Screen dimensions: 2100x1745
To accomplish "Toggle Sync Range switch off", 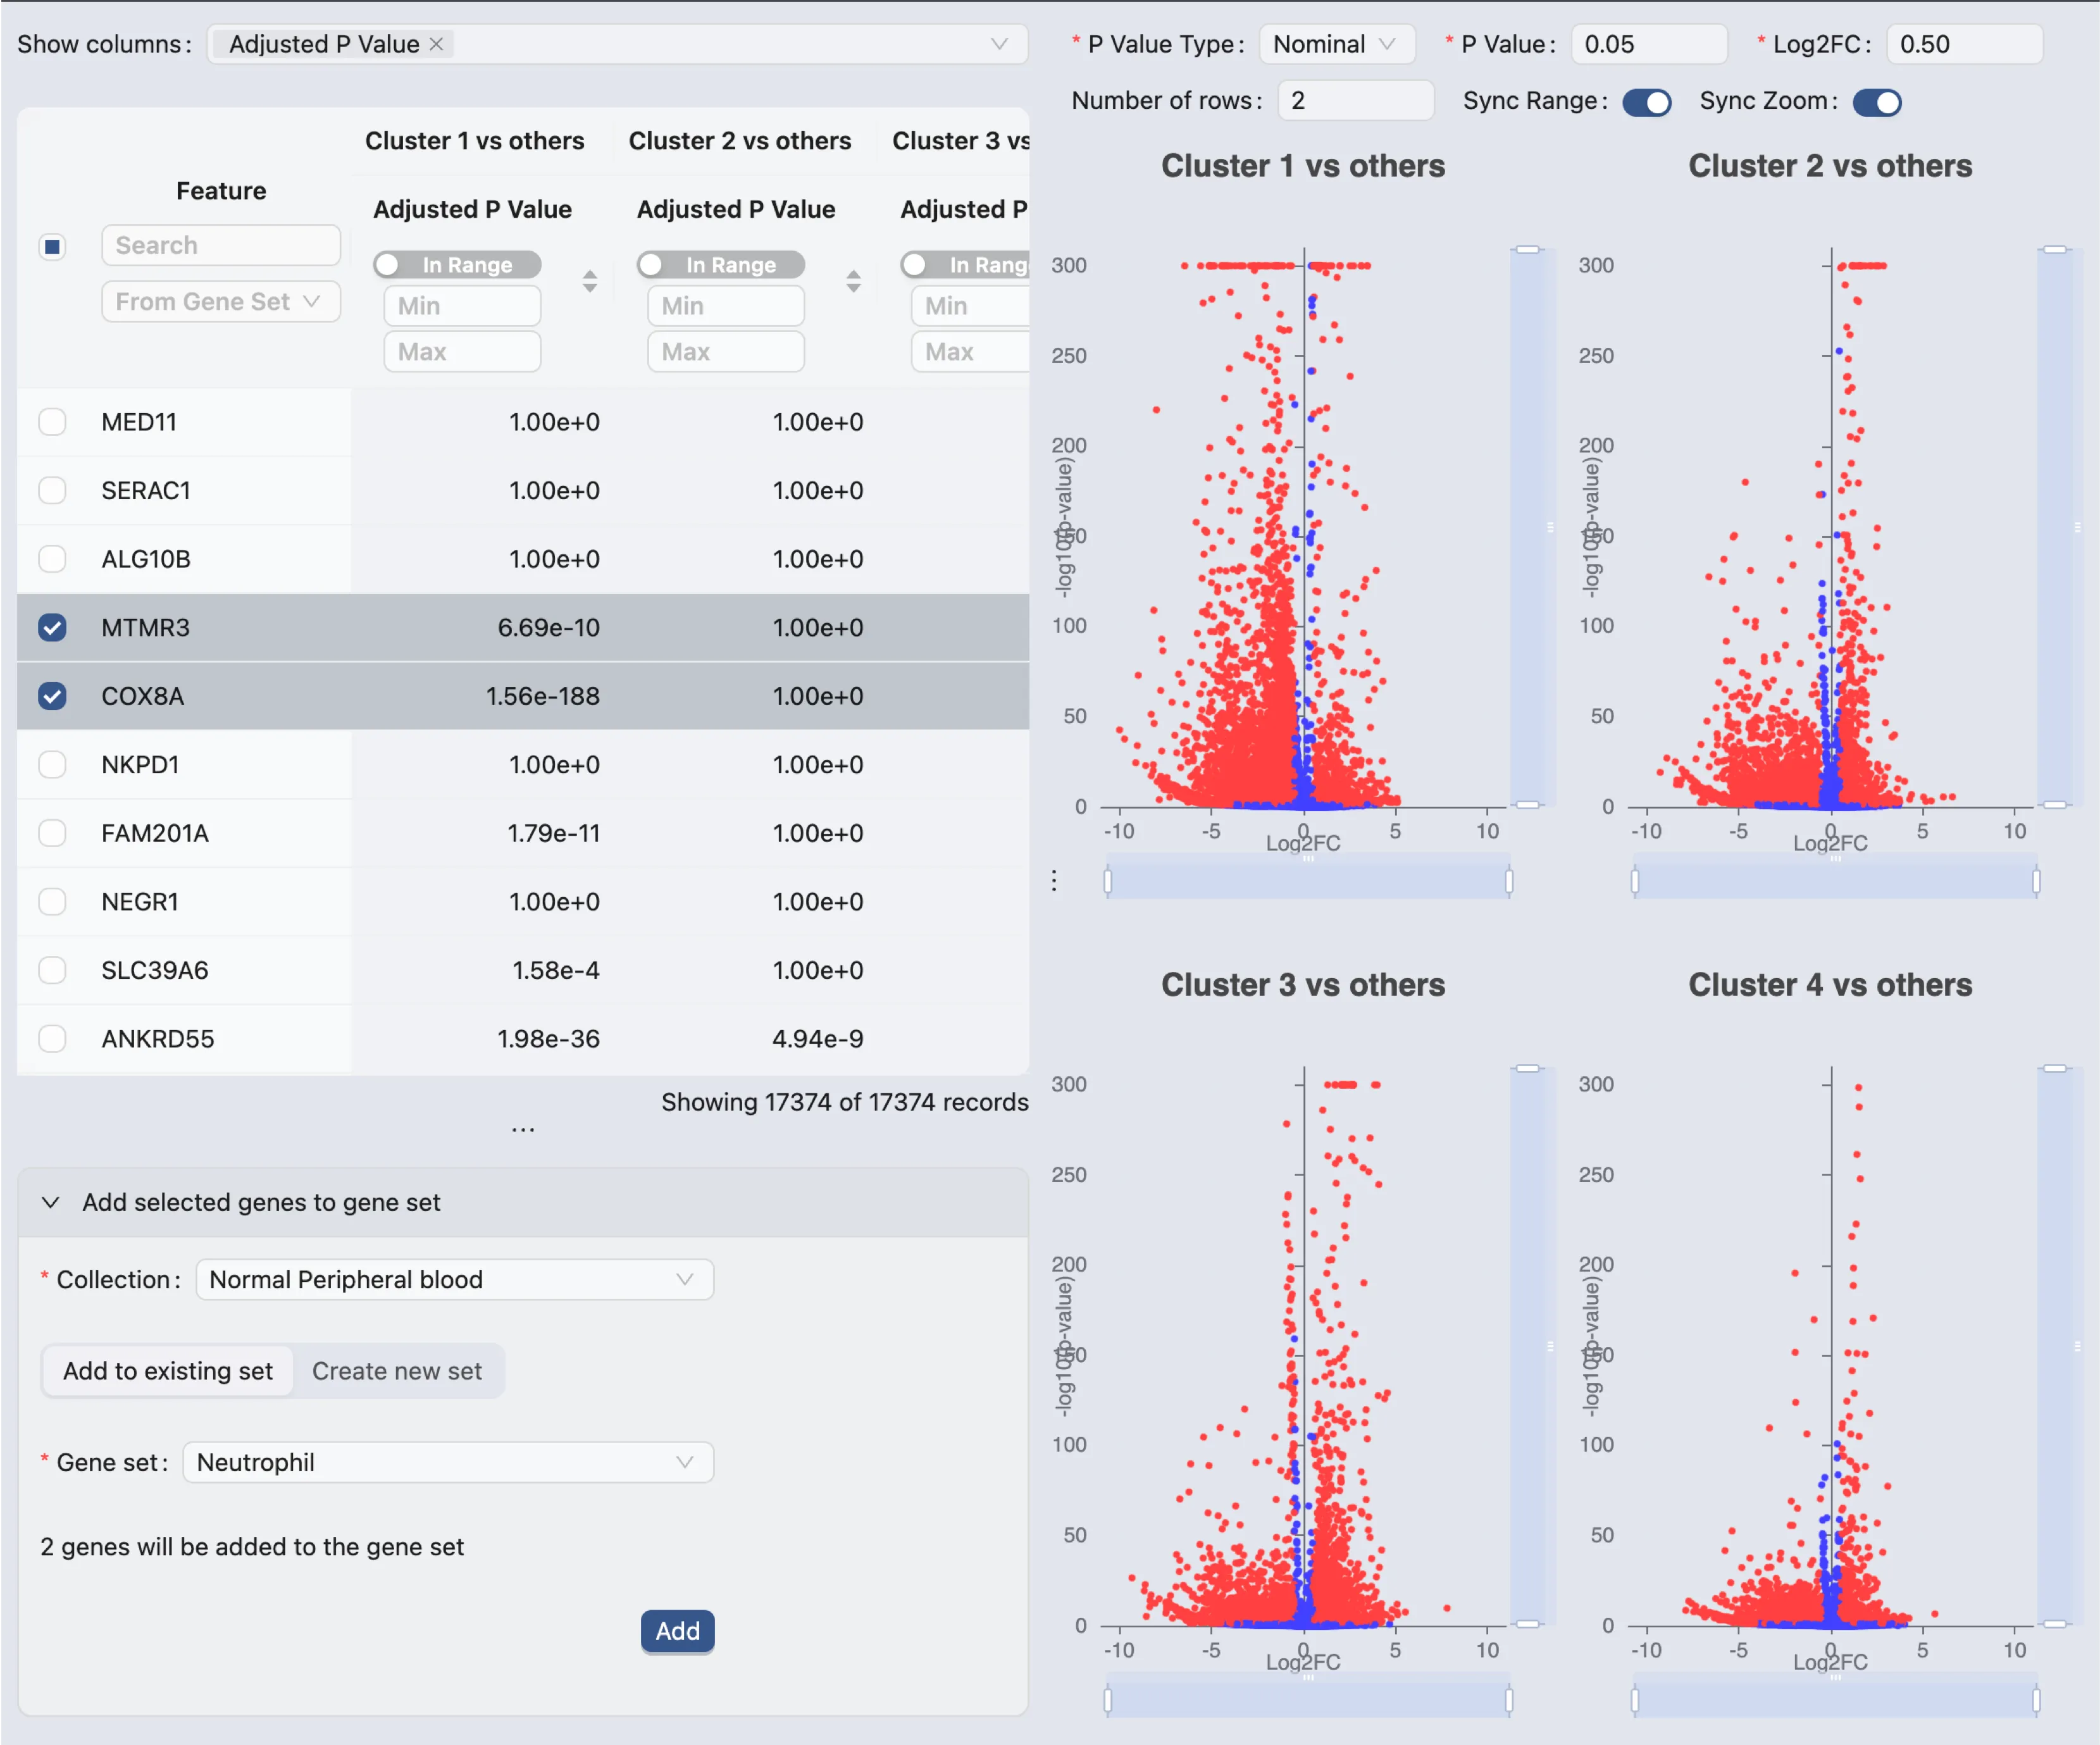I will tap(1646, 102).
